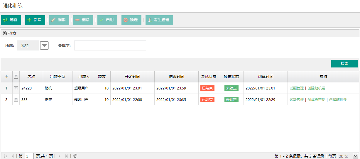Open 考生管理 examinee management
The width and height of the screenshot is (360, 159).
(159, 20)
